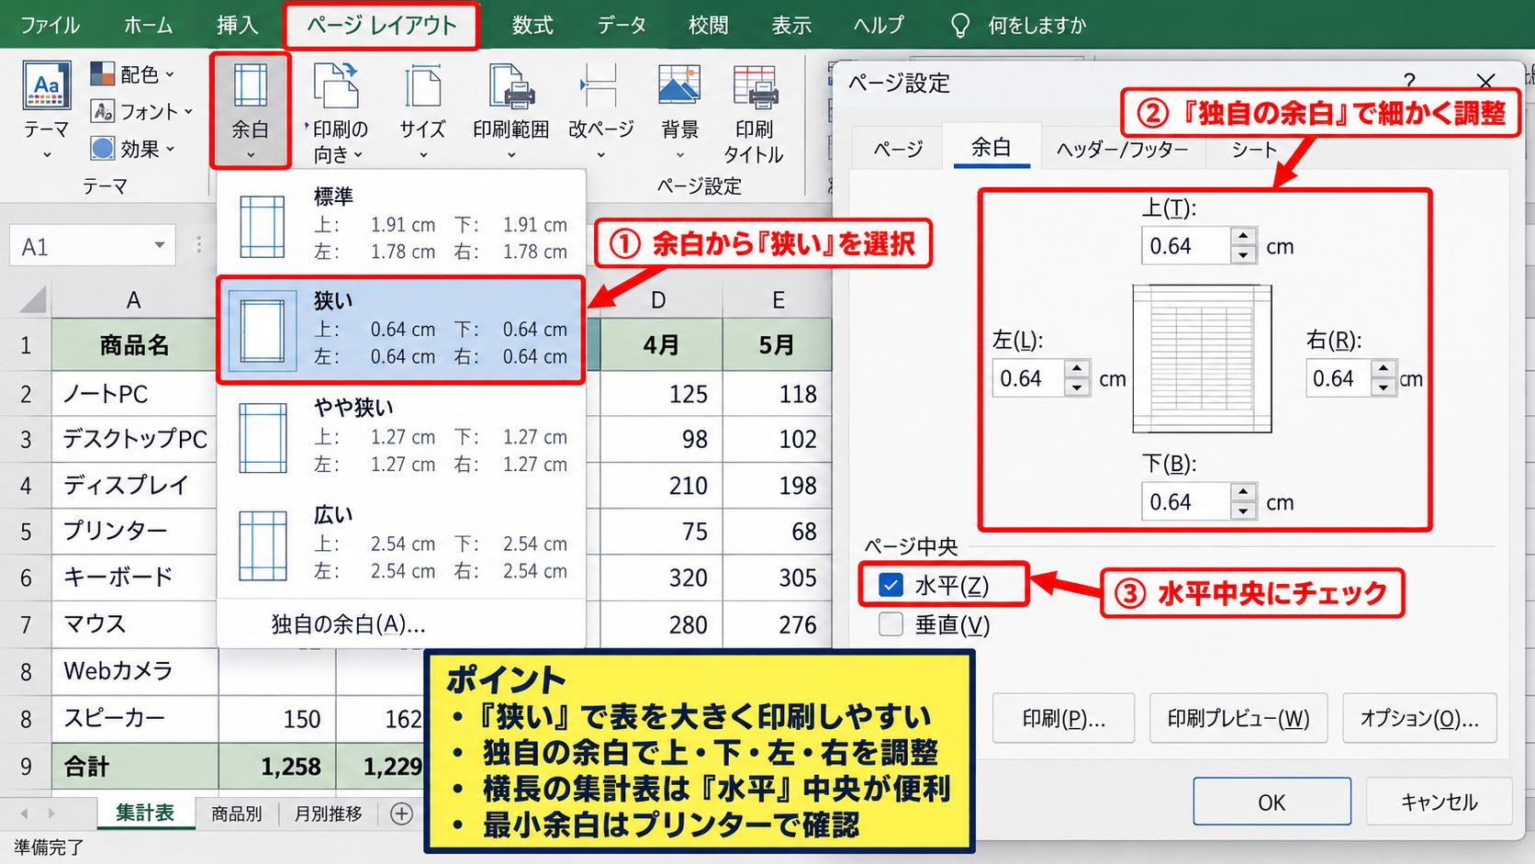1535x864 pixels.
Task: Open the サイズ paper size menu
Action: point(422,112)
